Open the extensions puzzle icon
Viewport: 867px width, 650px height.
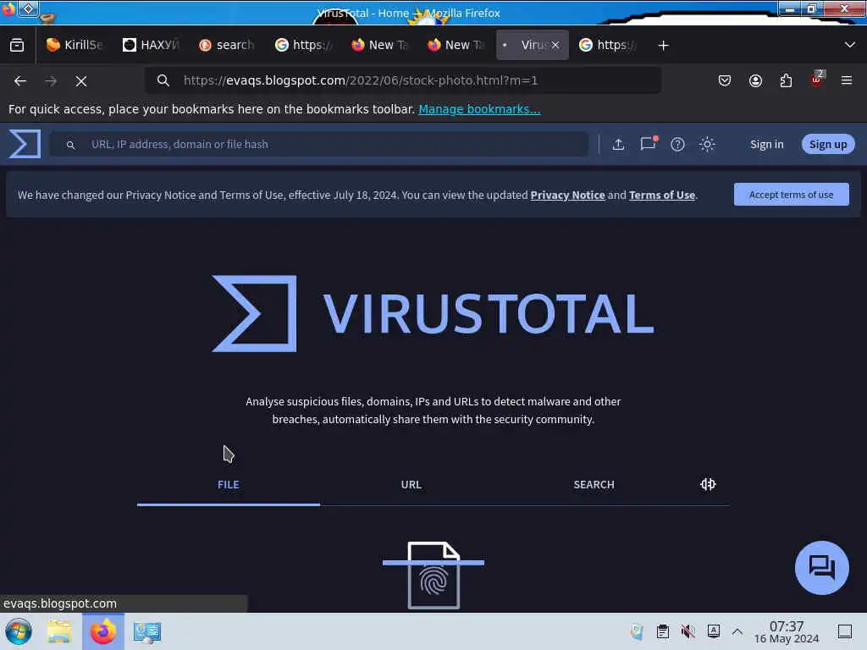click(786, 80)
